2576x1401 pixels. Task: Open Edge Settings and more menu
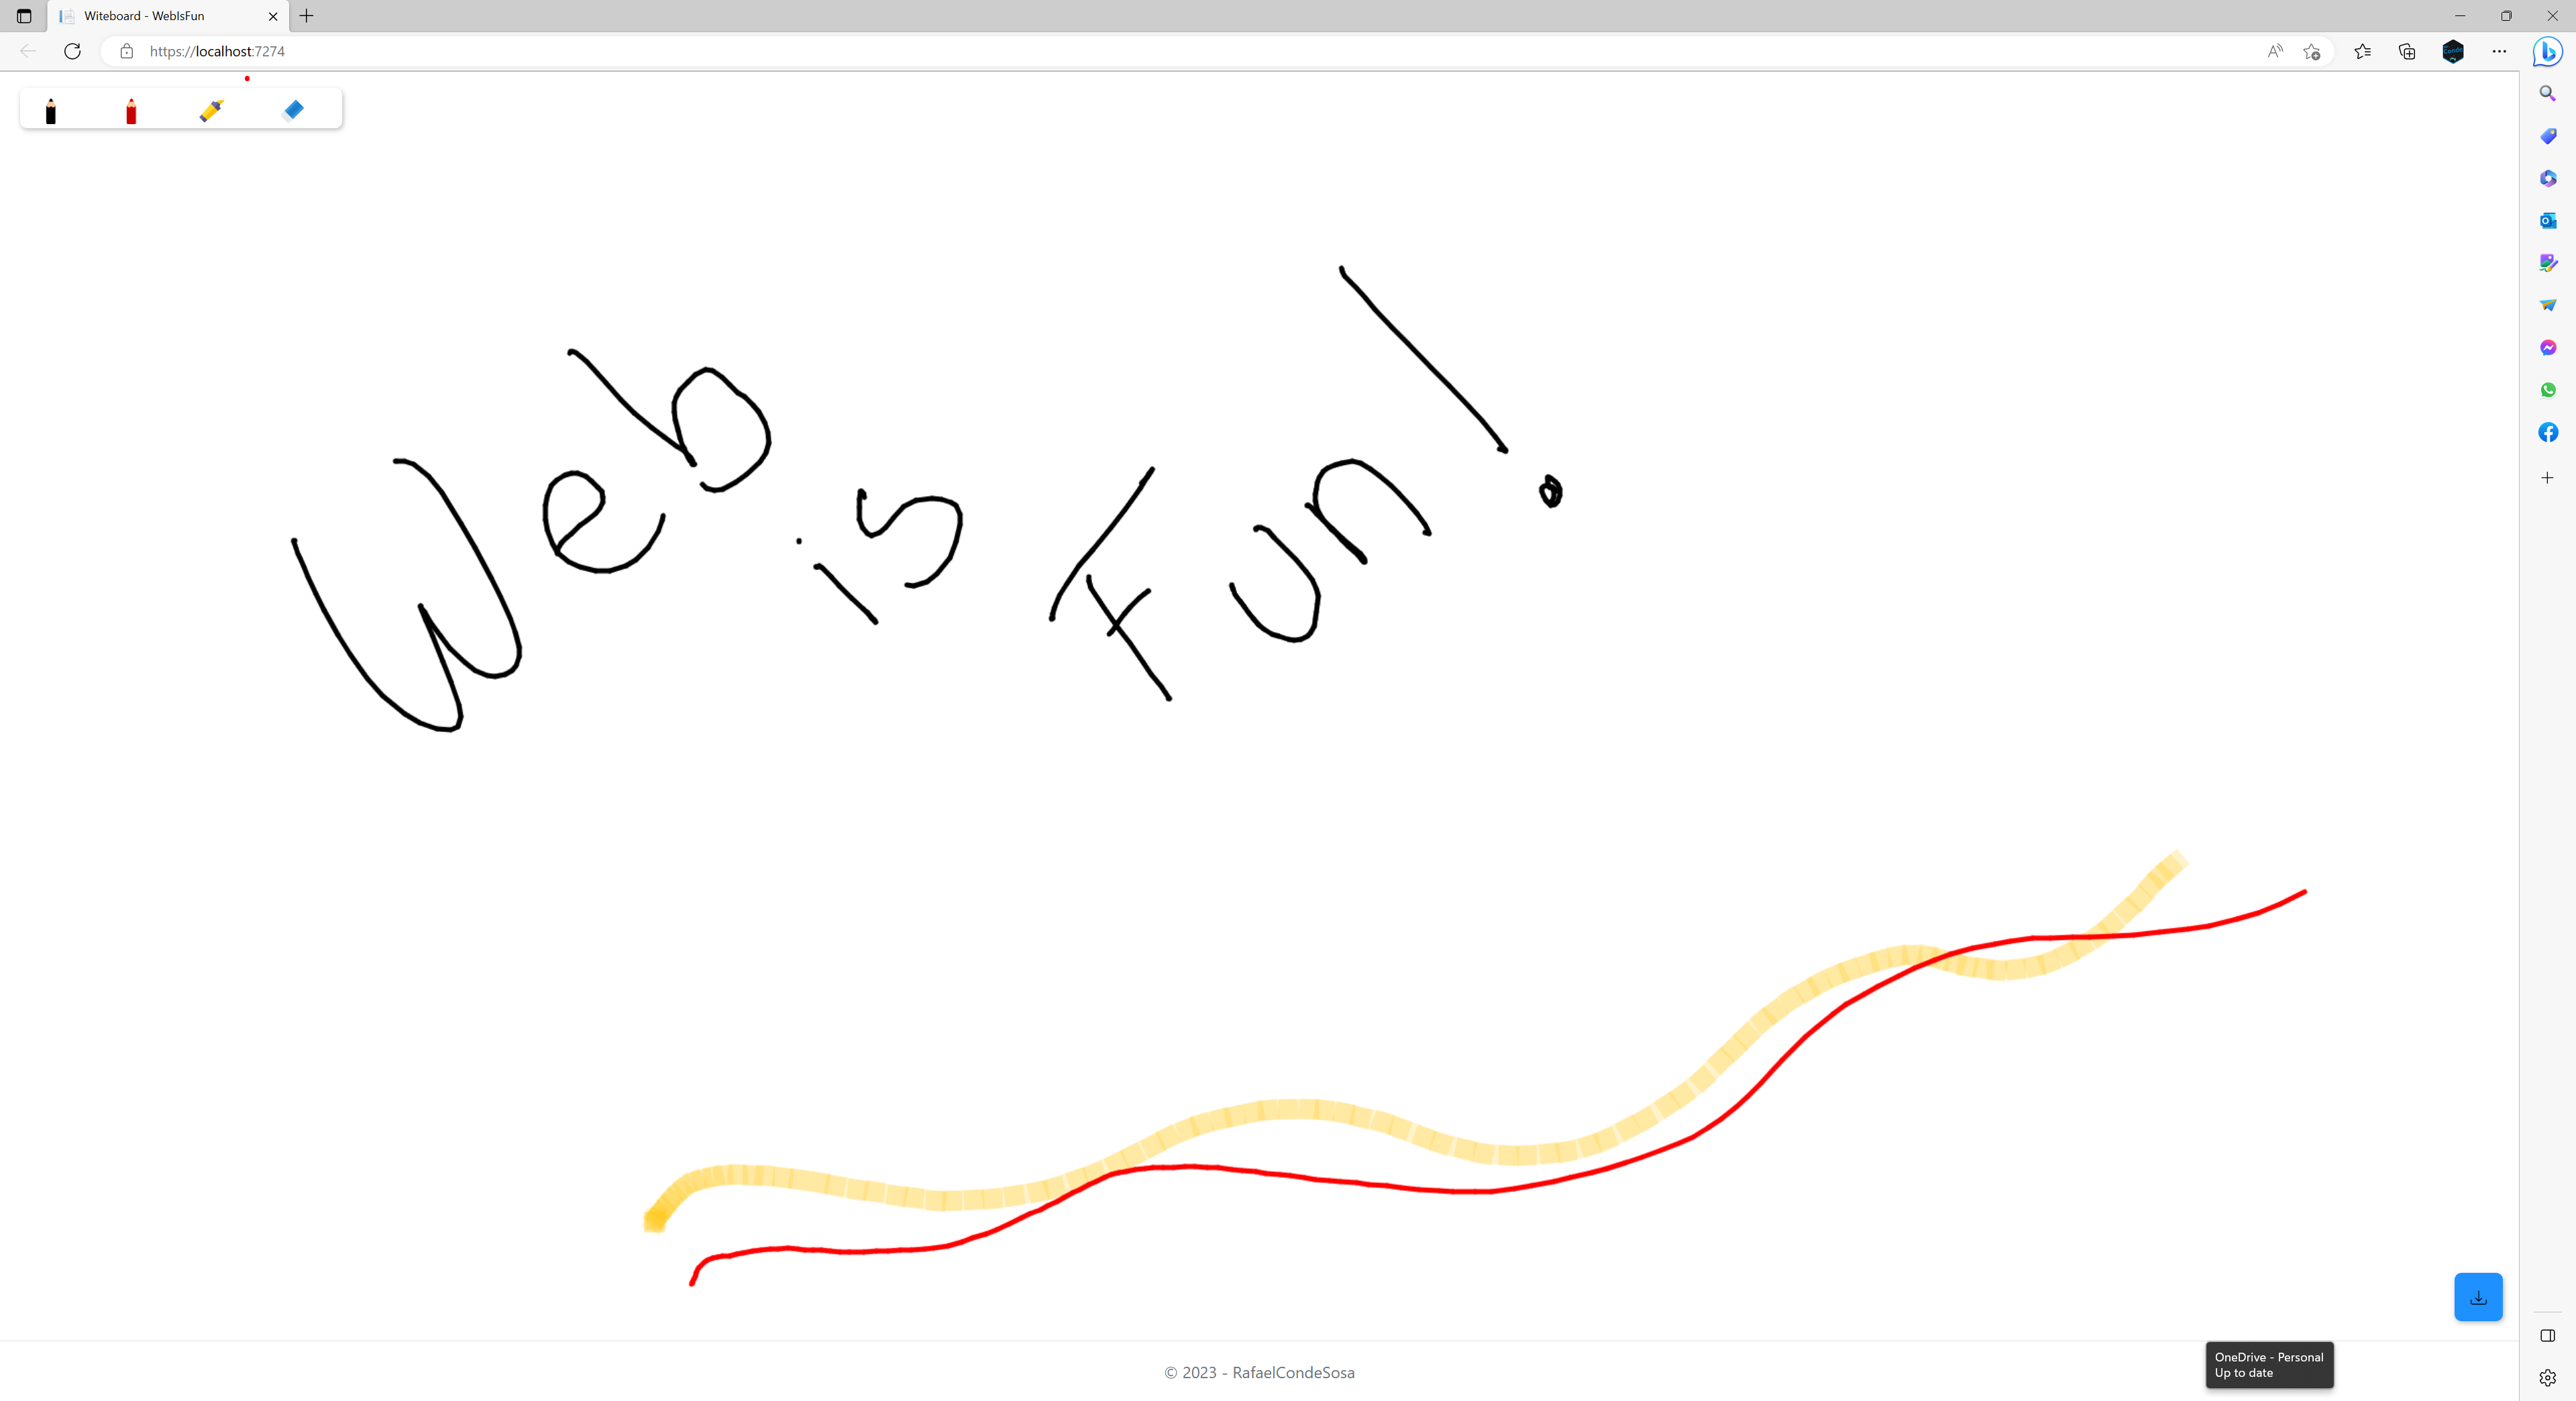pos(2499,51)
